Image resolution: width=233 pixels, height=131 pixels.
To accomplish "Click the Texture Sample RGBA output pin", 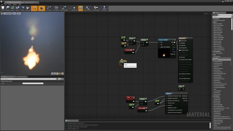I will click(174, 54).
